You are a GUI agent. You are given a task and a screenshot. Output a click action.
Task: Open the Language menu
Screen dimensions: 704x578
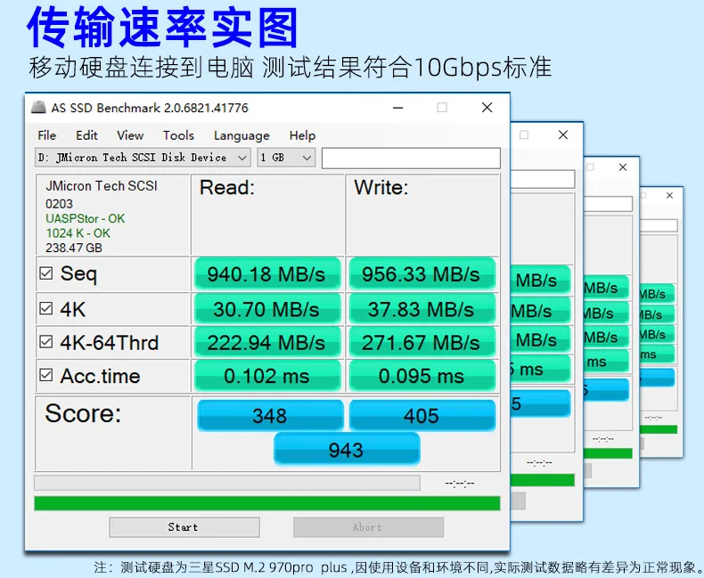241,135
